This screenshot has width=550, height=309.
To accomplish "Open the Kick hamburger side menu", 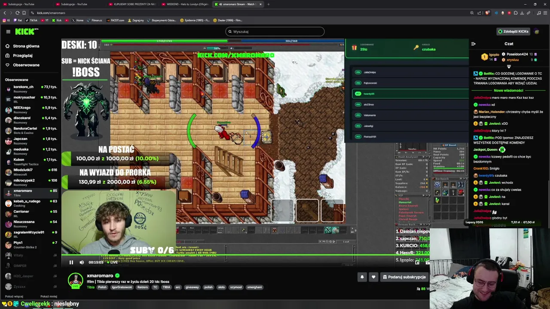I will coord(8,31).
